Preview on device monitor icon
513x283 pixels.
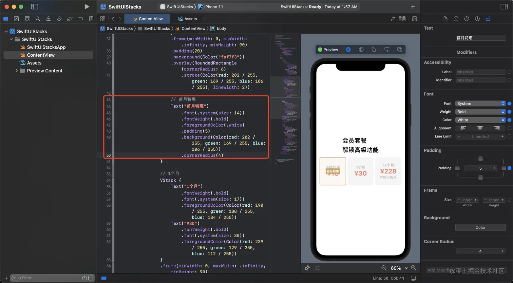coord(387,50)
